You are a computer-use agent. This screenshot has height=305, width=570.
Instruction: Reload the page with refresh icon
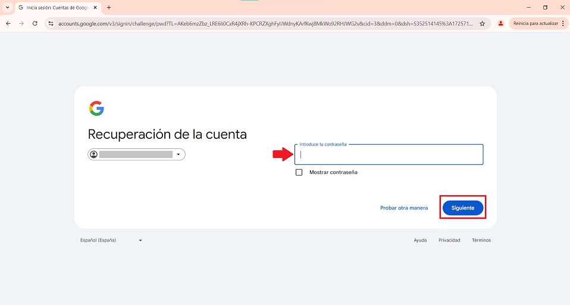35,24
